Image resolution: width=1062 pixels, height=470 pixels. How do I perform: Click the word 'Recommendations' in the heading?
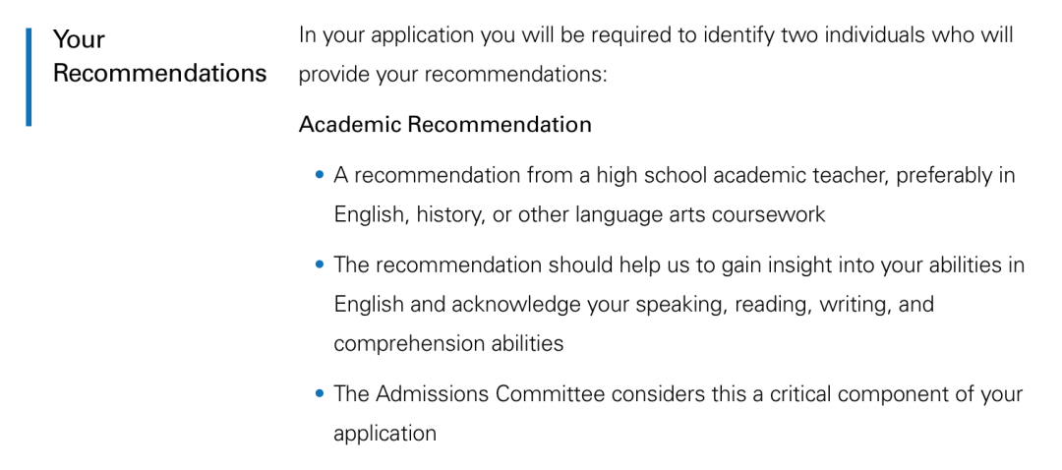[160, 73]
